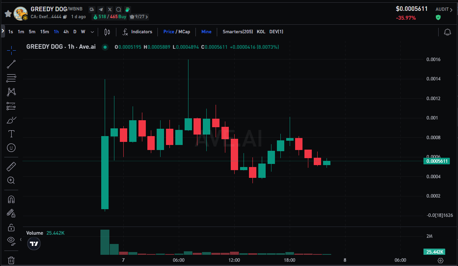
Task: Click the CA: 0xef...4444 address text
Action: pyautogui.click(x=46, y=17)
